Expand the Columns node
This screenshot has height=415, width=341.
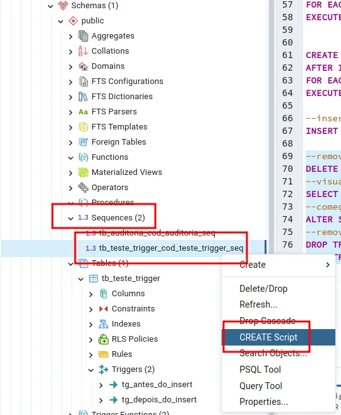pos(91,294)
